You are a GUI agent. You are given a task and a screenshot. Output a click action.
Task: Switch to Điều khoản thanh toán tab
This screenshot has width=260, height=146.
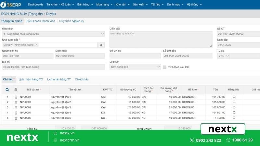[41, 21]
